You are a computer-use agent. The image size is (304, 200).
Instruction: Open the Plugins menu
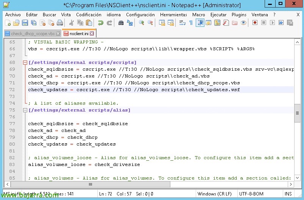239,15
